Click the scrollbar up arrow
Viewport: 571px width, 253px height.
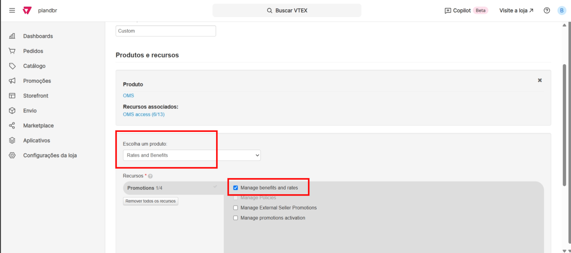564,25
